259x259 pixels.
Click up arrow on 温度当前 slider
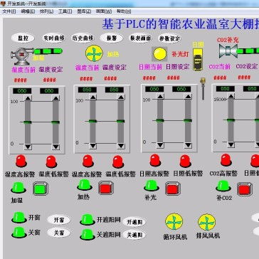(x=93, y=97)
